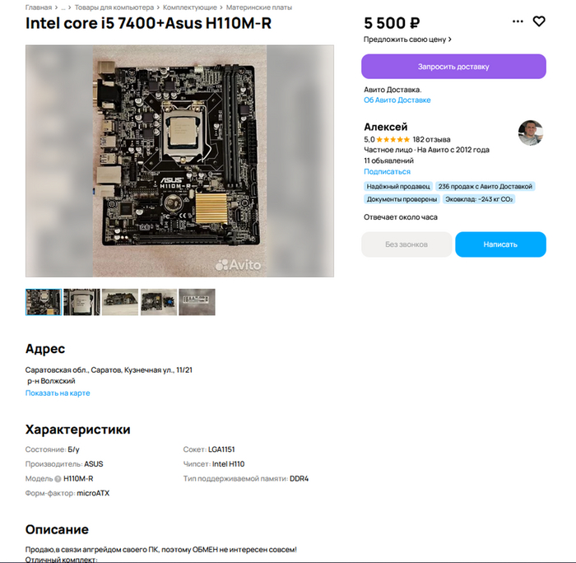The image size is (576, 563).
Task: Select the second photo thumbnail of CPU
Action: [82, 302]
